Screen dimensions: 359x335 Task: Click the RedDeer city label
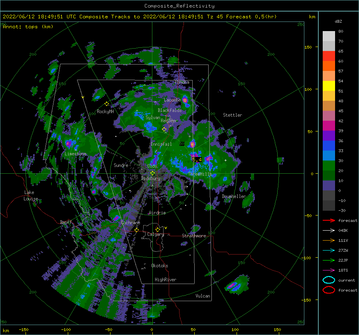tap(169, 121)
